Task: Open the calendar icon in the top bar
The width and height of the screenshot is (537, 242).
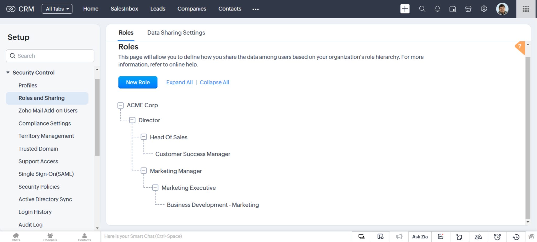Action: point(453,9)
